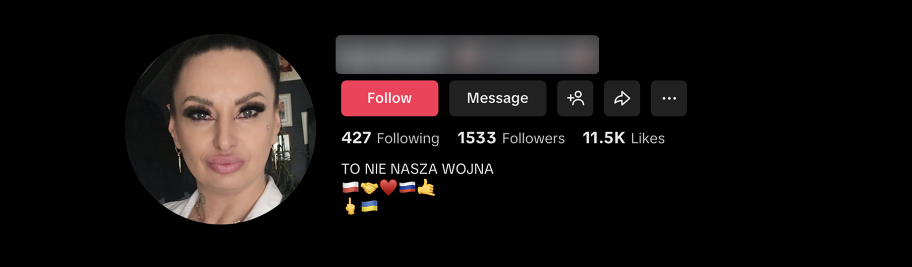The image size is (912, 267).
Task: Click the Russia flag emoji
Action: pos(407,187)
